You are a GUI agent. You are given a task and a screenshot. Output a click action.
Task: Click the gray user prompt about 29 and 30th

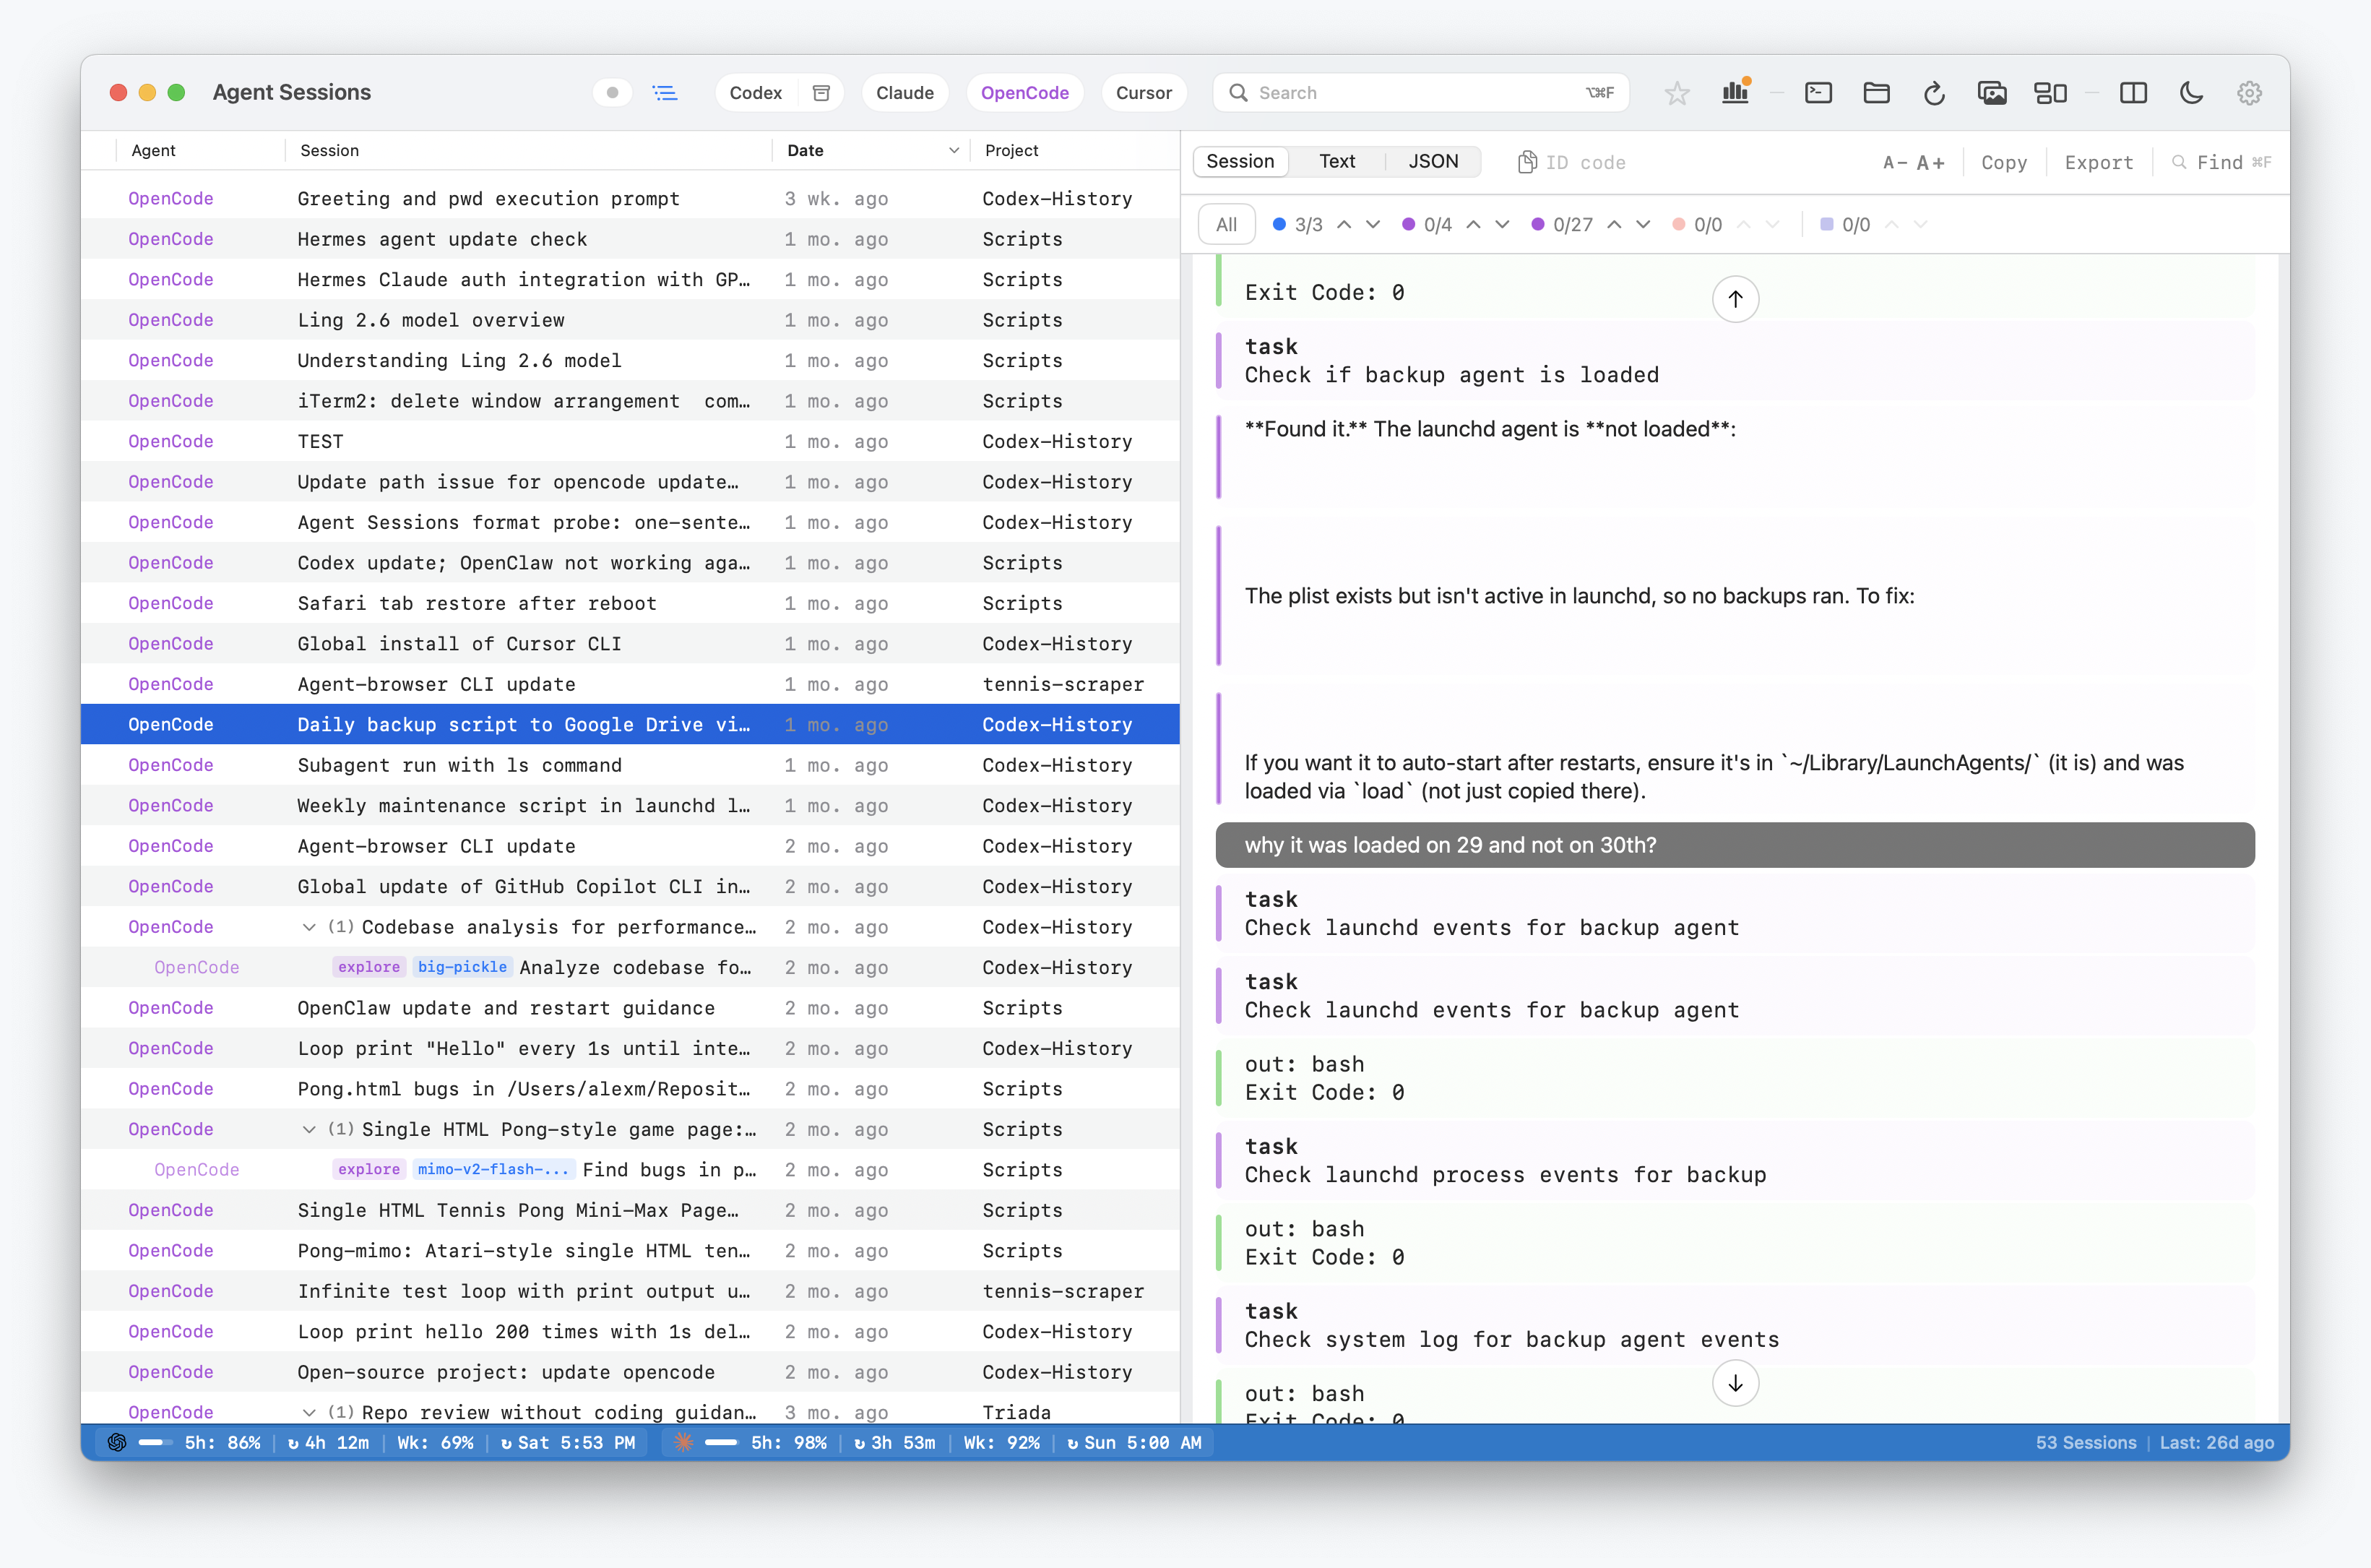coord(1735,845)
